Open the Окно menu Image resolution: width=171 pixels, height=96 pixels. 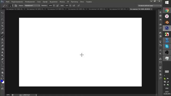(82, 2)
